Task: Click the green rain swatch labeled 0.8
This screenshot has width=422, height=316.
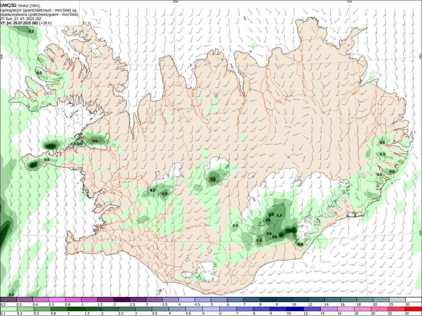Action: 59,309
